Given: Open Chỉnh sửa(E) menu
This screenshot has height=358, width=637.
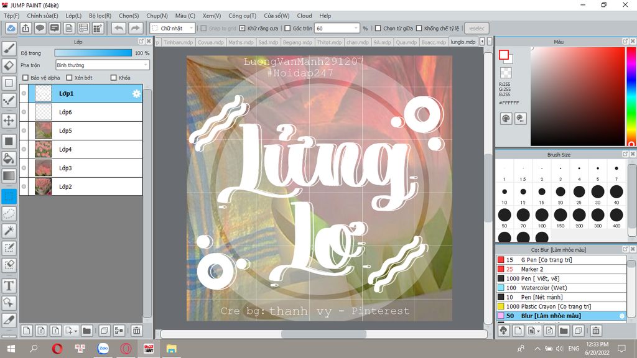Looking at the screenshot, I should 42,16.
